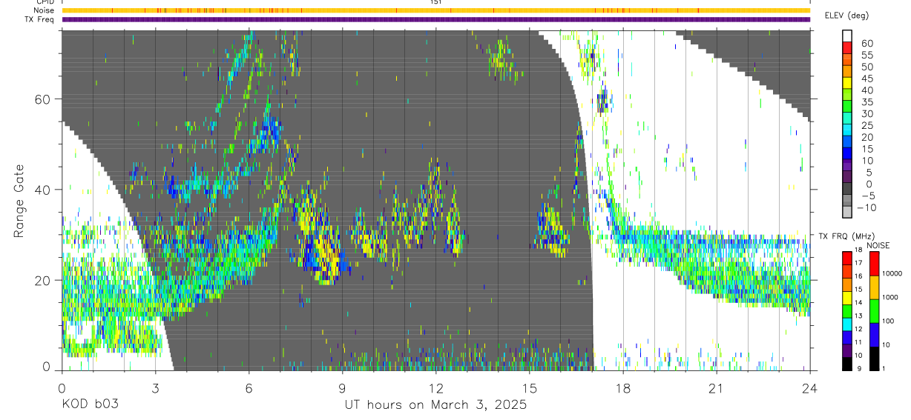Click the cyan 20-25 degree elevation swatch
Viewport: 911px width, 420px height.
(848, 130)
